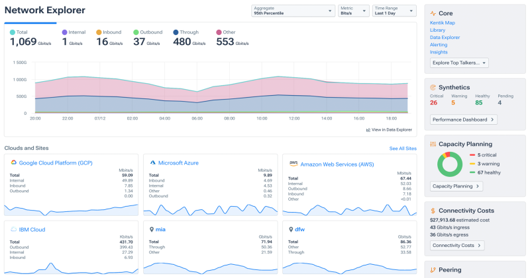Image resolution: width=530 pixels, height=278 pixels.
Task: Click the Google Cloud Platform logo icon
Action: tap(13, 162)
